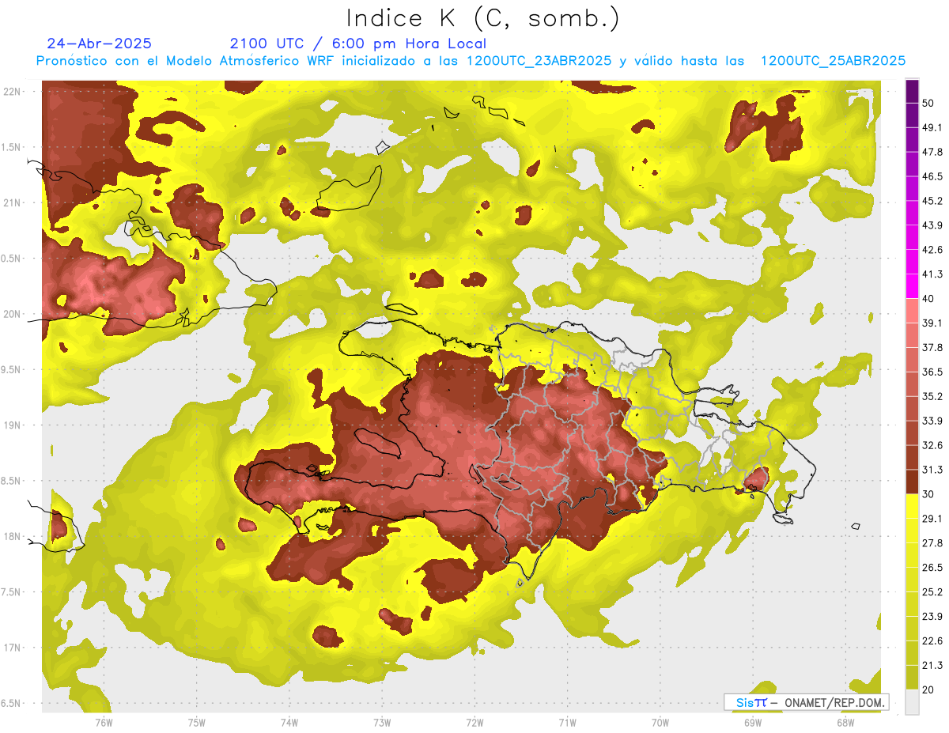This screenshot has width=949, height=733.
Task: Click the colorbar value "21.3"
Action: coord(932,665)
